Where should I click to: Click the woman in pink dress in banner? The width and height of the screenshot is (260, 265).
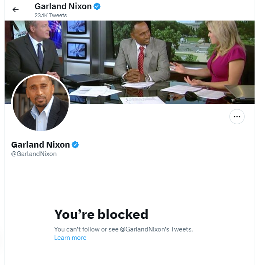[x=219, y=56]
